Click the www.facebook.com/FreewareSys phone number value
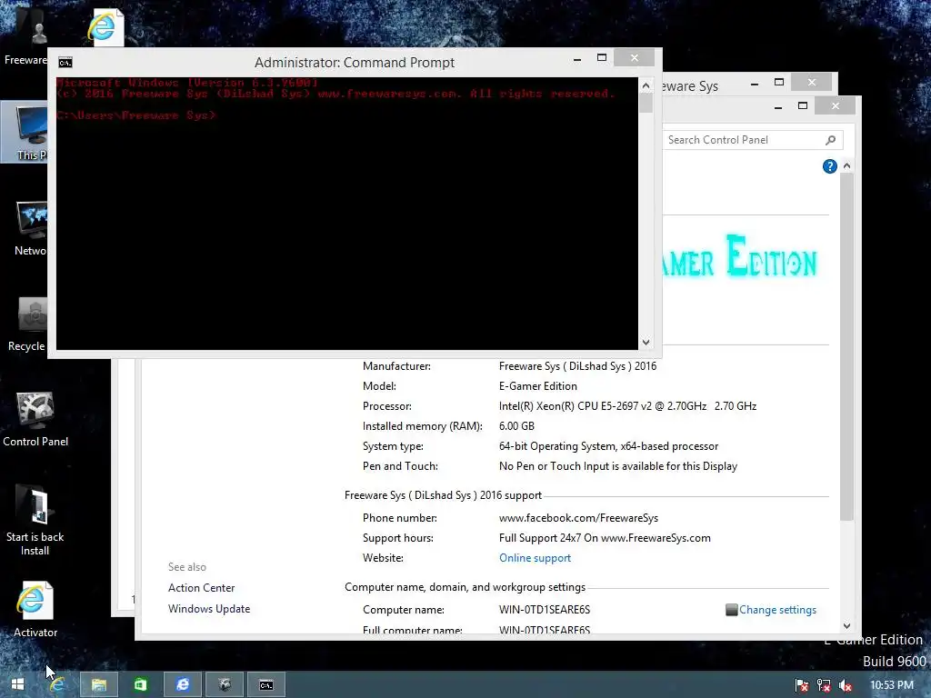The height and width of the screenshot is (698, 931). 578,518
